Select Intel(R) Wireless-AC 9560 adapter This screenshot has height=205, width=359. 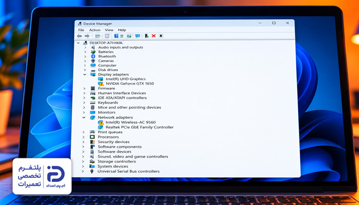point(130,122)
